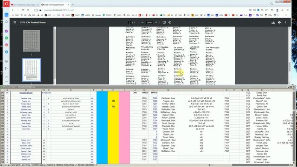Select cell Cardenal, Jose in column B
This screenshot has height=167, width=297.
click(x=26, y=98)
